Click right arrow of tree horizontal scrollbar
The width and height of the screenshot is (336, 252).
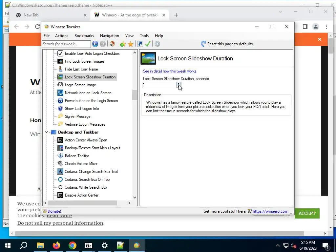click(129, 203)
